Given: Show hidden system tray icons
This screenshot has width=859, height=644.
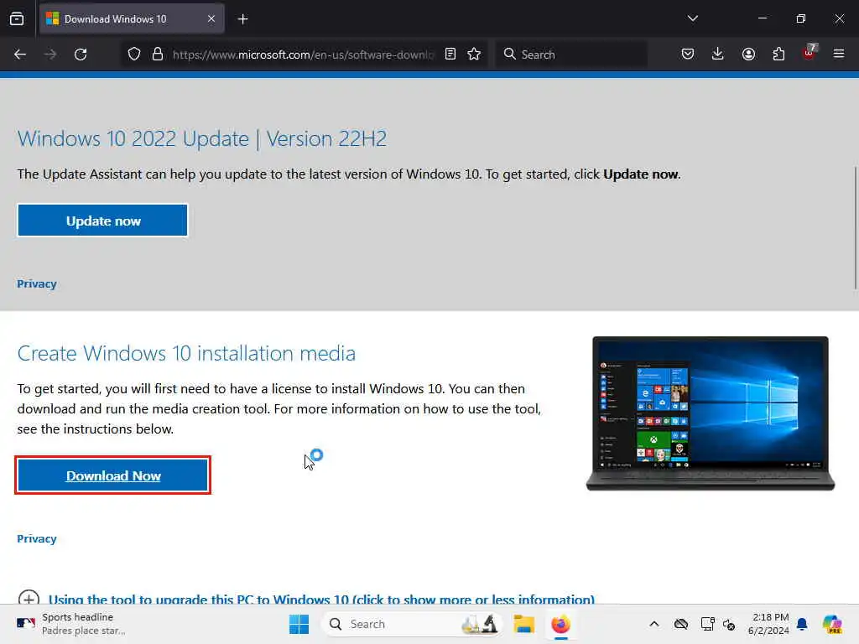Looking at the screenshot, I should (654, 624).
